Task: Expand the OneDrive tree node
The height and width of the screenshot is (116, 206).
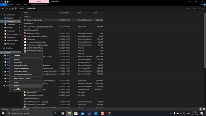Action: pyautogui.click(x=1, y=48)
